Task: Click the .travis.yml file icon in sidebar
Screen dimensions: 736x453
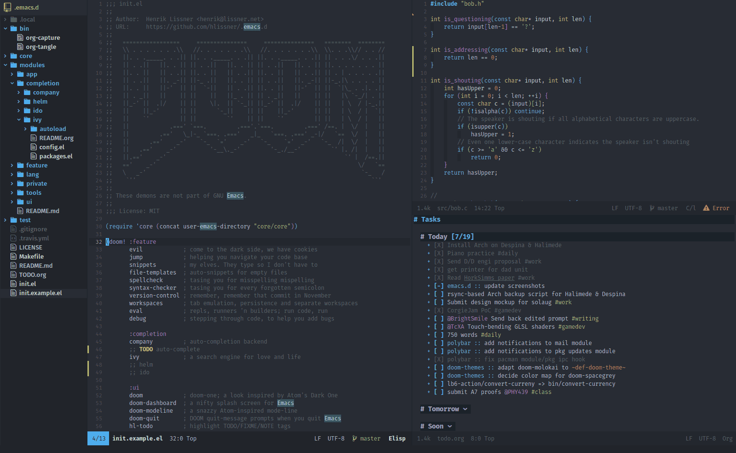Action: point(14,238)
